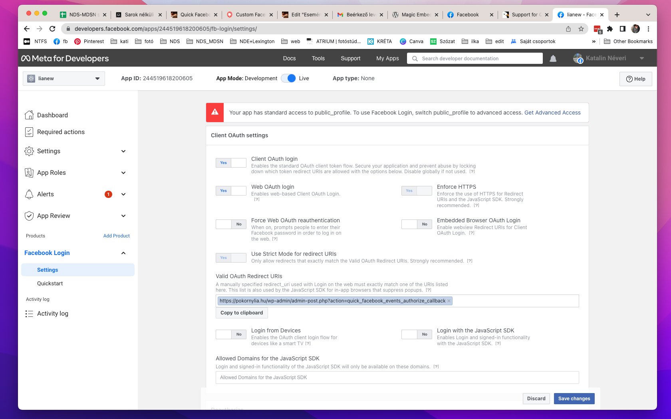Image resolution: width=671 pixels, height=419 pixels.
Task: Click the Meta for Developers logo
Action: 65,58
